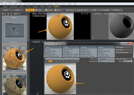Click the Model mode button
This screenshot has height=95, width=134.
coord(5,10)
